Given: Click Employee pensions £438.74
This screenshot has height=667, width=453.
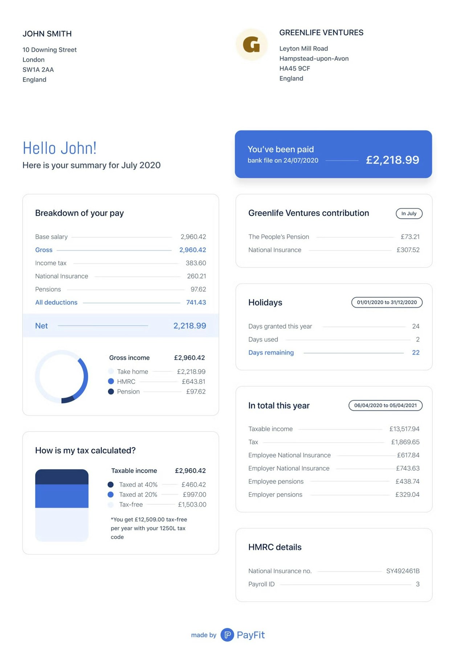Looking at the screenshot, I should pyautogui.click(x=407, y=481).
